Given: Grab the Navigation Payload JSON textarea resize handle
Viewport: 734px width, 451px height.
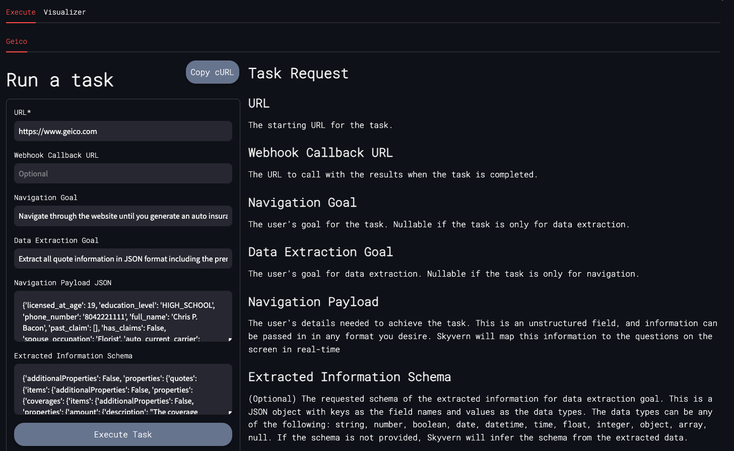Looking at the screenshot, I should pyautogui.click(x=230, y=339).
